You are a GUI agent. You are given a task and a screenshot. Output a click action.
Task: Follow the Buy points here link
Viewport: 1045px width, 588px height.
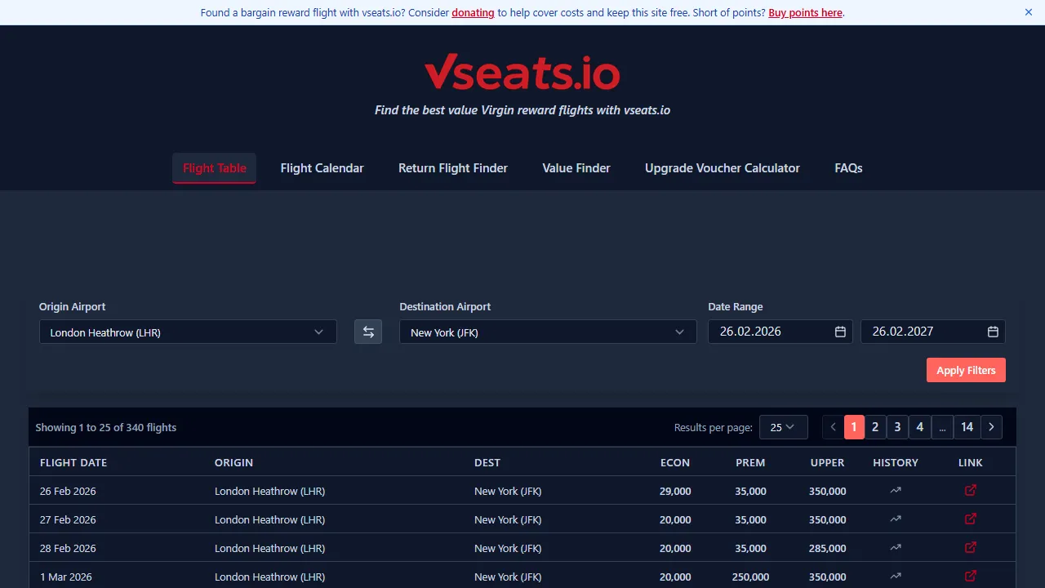(x=805, y=12)
